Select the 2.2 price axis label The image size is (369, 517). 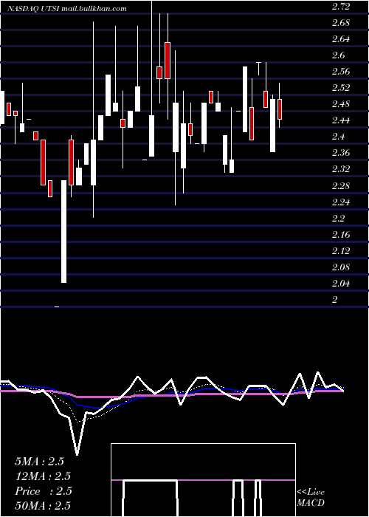pyautogui.click(x=338, y=219)
